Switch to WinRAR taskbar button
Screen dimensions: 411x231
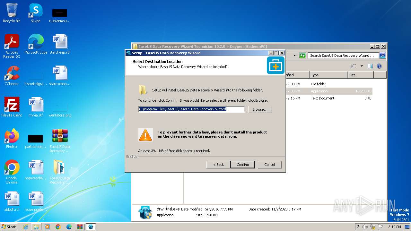pyautogui.click(x=80, y=227)
